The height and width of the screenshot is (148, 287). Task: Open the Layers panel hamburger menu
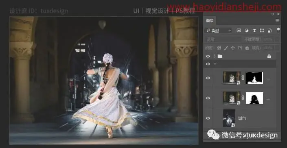(x=278, y=20)
